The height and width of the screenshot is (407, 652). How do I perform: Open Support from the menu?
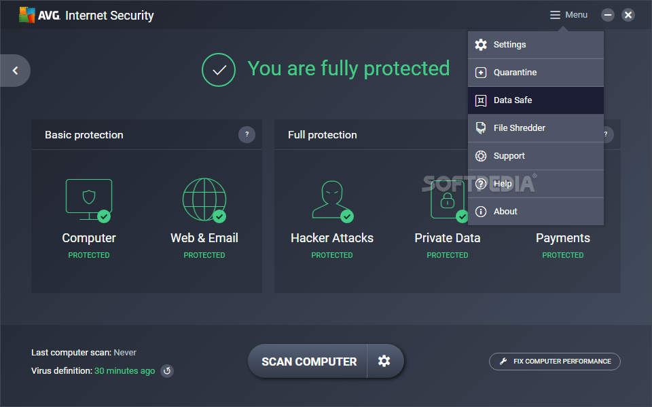[x=536, y=156]
